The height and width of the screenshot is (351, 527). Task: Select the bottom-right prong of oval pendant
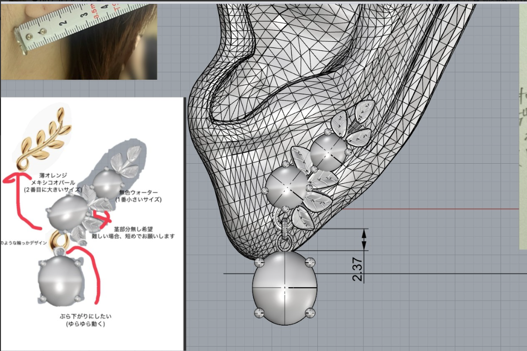point(310,313)
